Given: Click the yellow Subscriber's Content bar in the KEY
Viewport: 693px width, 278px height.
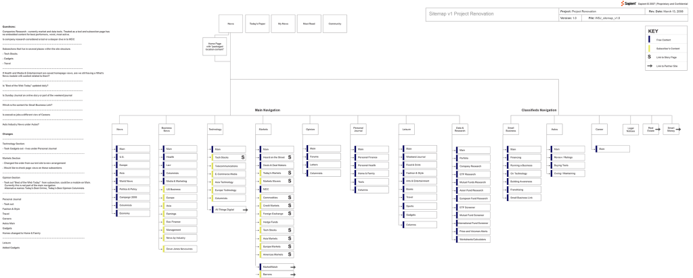Looking at the screenshot, I should coord(650,49).
